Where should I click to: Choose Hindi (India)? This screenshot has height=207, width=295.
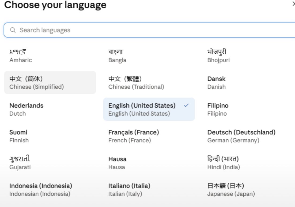(x=248, y=163)
